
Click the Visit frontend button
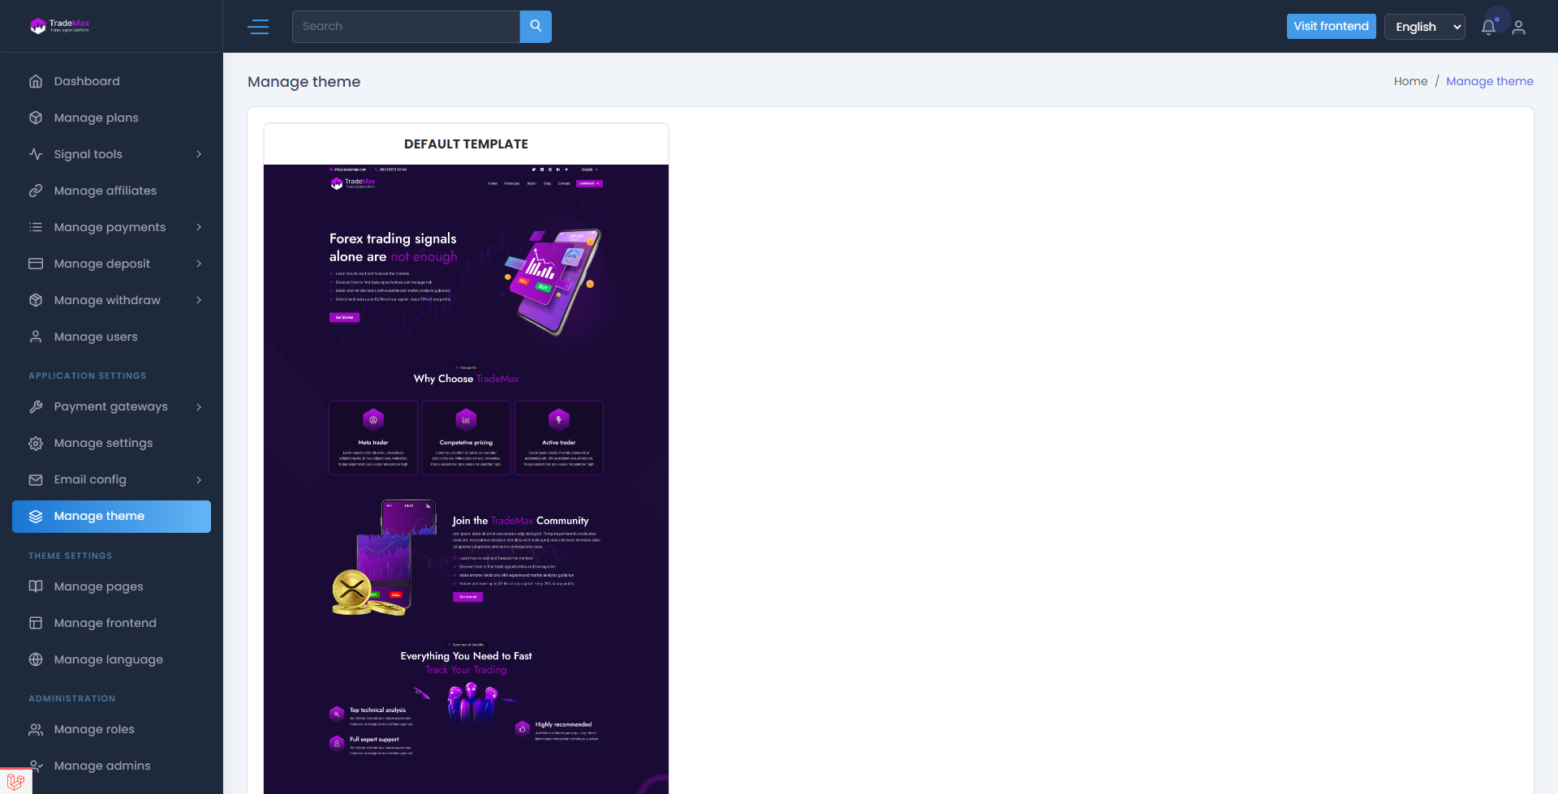(1331, 27)
